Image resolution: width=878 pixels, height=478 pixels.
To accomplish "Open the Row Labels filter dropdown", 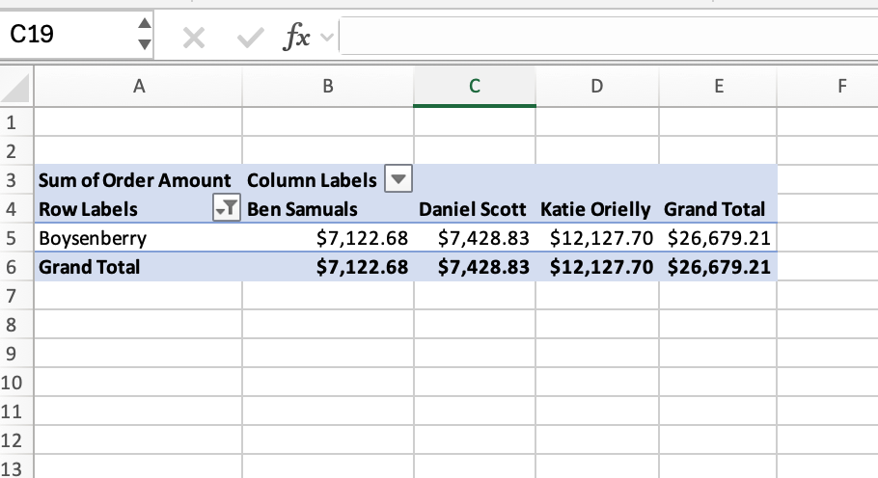I will point(226,208).
